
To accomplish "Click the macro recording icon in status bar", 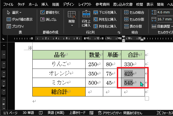I will (x=91, y=113).
